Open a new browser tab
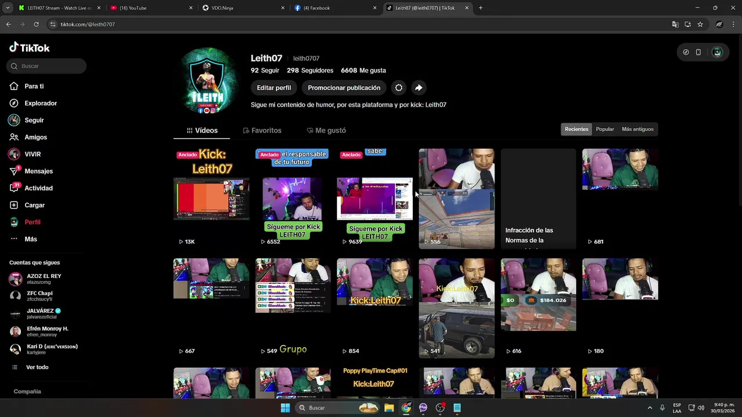742x417 pixels. pos(481,8)
